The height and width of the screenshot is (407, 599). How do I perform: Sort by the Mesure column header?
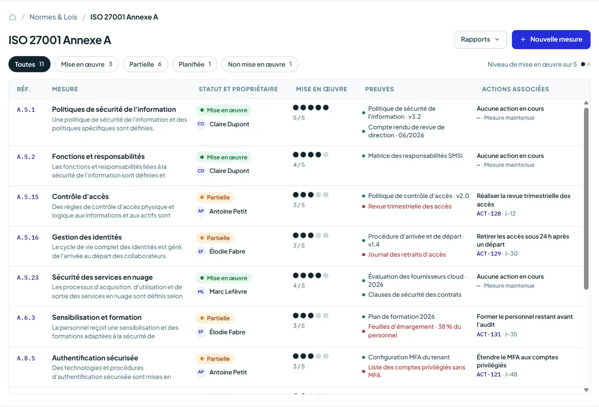click(x=65, y=89)
